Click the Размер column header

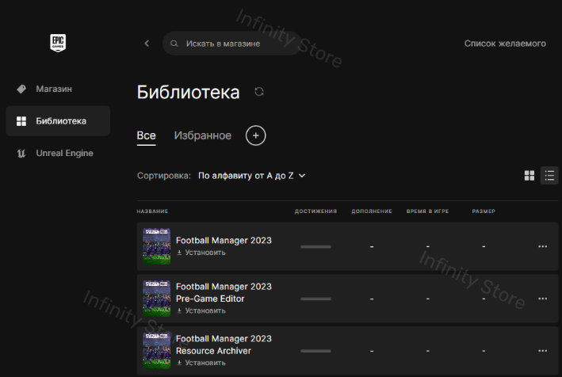coord(484,211)
